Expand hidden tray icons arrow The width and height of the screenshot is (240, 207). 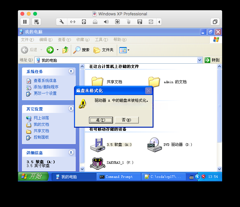pyautogui.click(x=198, y=177)
